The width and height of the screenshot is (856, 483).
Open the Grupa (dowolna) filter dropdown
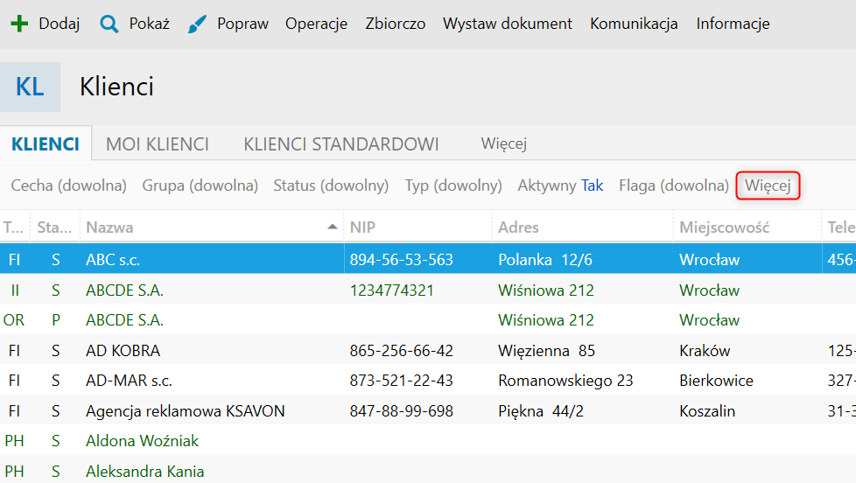tap(200, 185)
